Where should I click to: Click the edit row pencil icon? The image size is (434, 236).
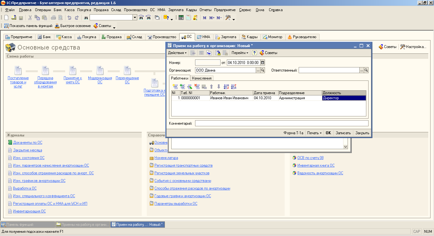click(x=190, y=87)
